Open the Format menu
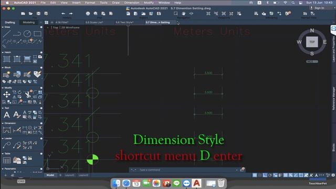This screenshot has height=189, width=336. [90, 3]
